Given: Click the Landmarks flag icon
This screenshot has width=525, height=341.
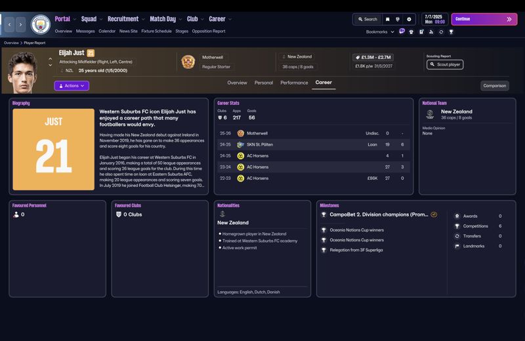Looking at the screenshot, I should pyautogui.click(x=457, y=247).
